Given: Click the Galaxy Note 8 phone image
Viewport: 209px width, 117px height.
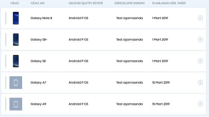Looking at the screenshot, I should 16,18.
